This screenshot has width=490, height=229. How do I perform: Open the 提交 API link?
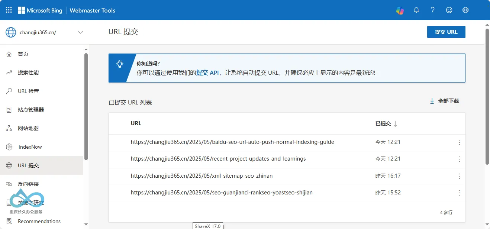click(207, 73)
